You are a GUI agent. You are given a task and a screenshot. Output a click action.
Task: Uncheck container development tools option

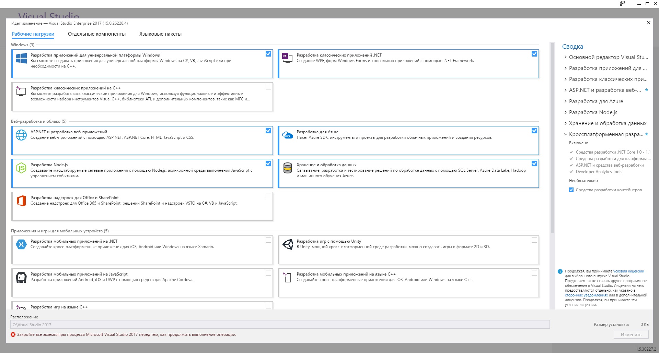click(x=571, y=190)
